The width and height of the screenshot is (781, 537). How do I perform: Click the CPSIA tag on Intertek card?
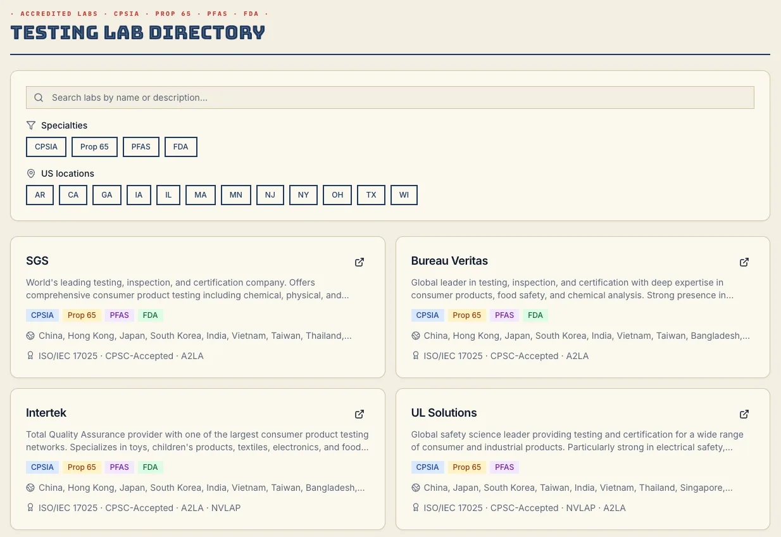(x=42, y=467)
